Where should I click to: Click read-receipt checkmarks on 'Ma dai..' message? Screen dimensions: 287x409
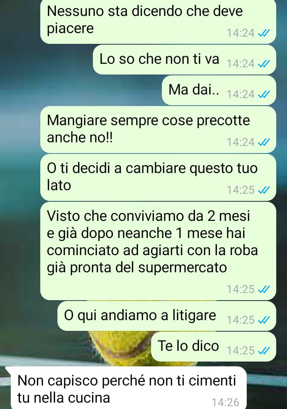[263, 94]
